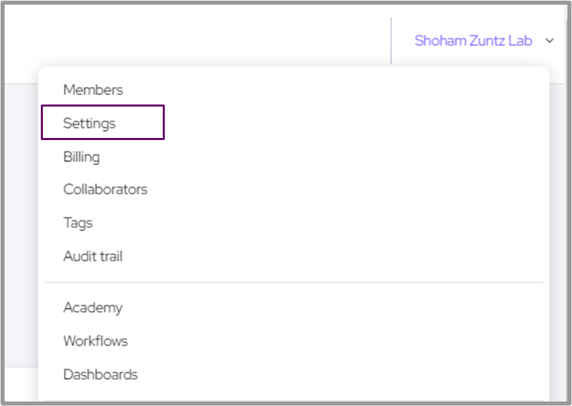Click empty menu space right of Billing
Image resolution: width=572 pixels, height=406 pixels.
point(335,157)
